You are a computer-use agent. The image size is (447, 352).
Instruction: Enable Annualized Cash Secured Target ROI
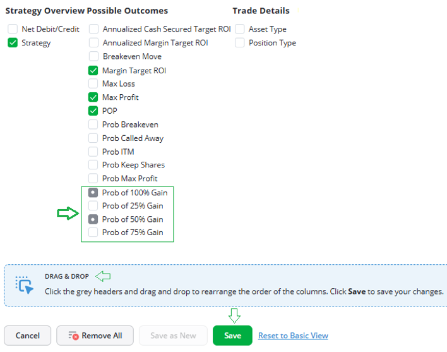pos(94,29)
